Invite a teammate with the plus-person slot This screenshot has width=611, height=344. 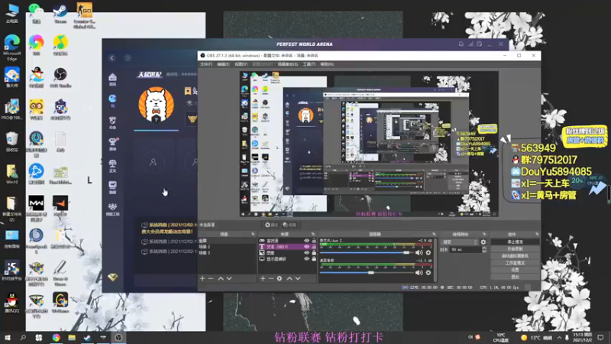pyautogui.click(x=154, y=162)
